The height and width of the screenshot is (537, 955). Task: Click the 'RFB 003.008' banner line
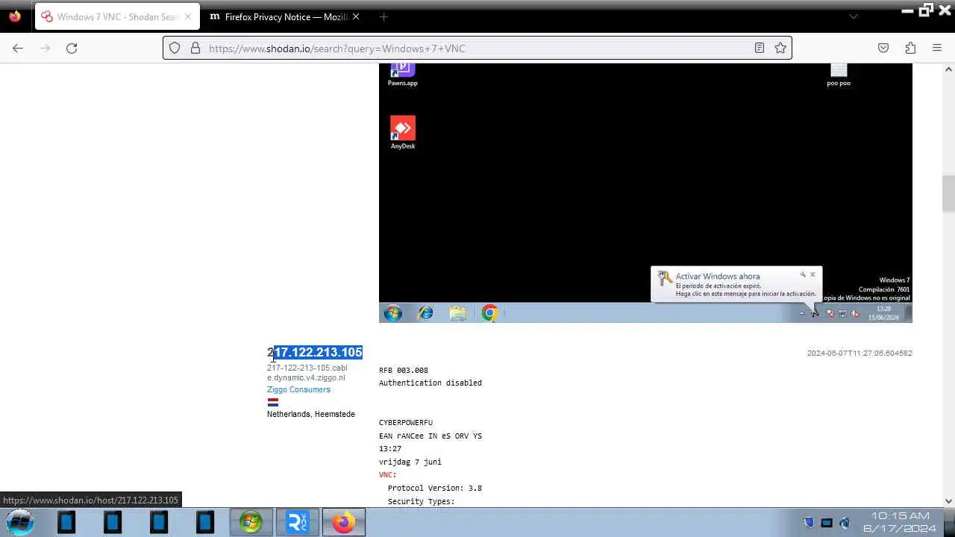404,371
